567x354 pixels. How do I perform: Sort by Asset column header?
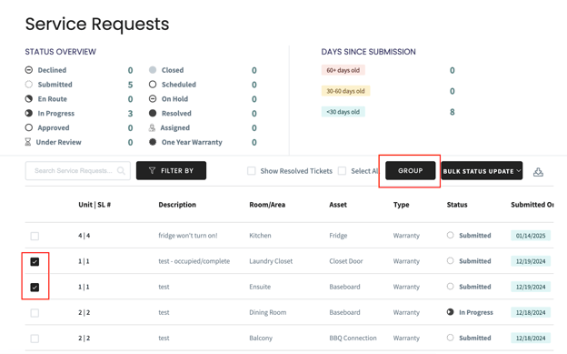click(x=338, y=205)
